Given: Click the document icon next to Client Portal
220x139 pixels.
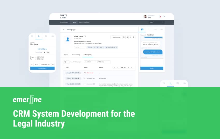Looking at the screenshot, I should click(124, 37).
